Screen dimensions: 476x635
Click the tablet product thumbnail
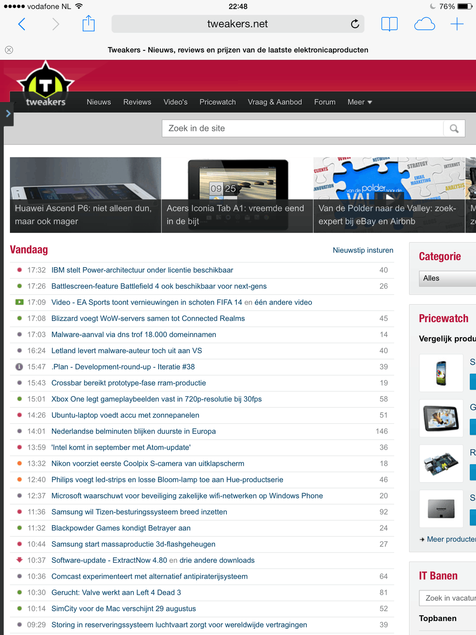[441, 418]
